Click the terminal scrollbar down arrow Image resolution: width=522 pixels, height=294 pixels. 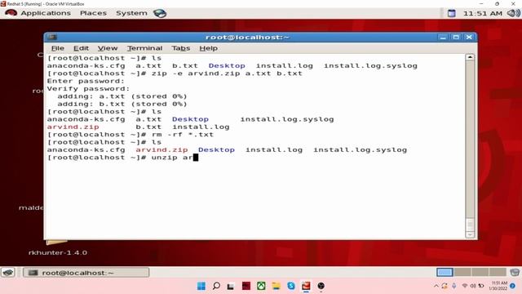pos(470,234)
